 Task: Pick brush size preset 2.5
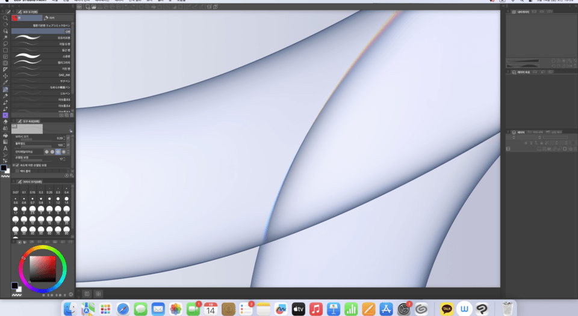tap(33, 210)
